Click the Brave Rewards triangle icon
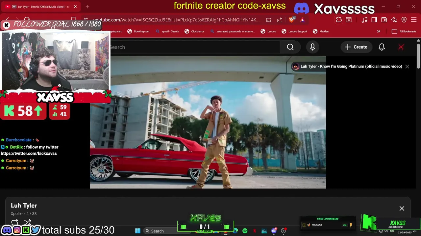 (x=302, y=20)
